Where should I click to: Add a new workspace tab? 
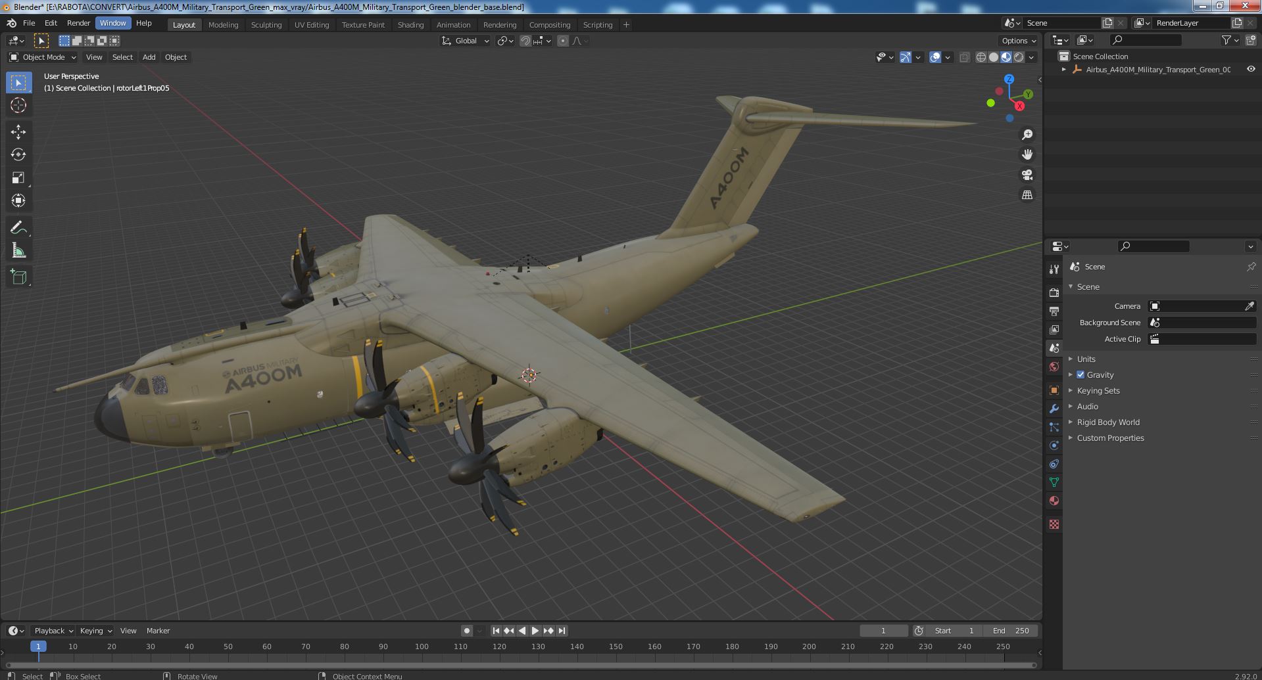pyautogui.click(x=626, y=25)
